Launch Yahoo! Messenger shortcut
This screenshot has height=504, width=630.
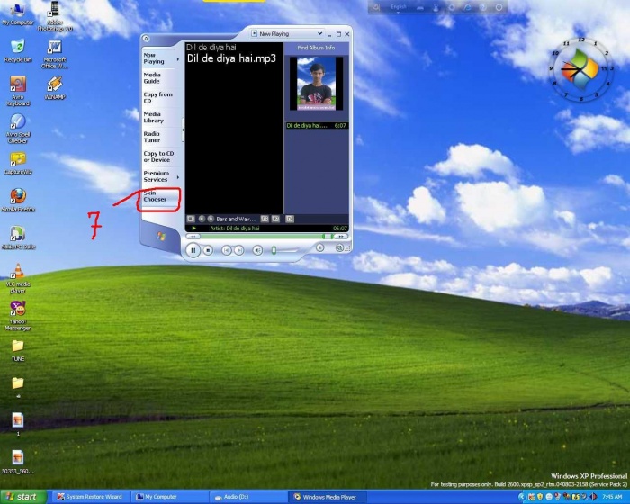18,316
